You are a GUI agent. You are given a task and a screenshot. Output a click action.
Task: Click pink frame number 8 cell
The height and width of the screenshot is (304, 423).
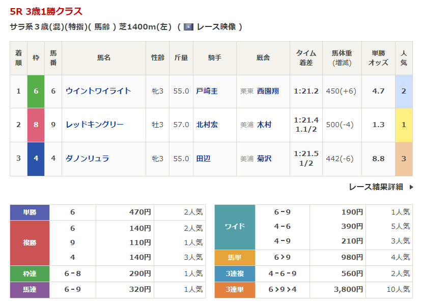[36, 125]
